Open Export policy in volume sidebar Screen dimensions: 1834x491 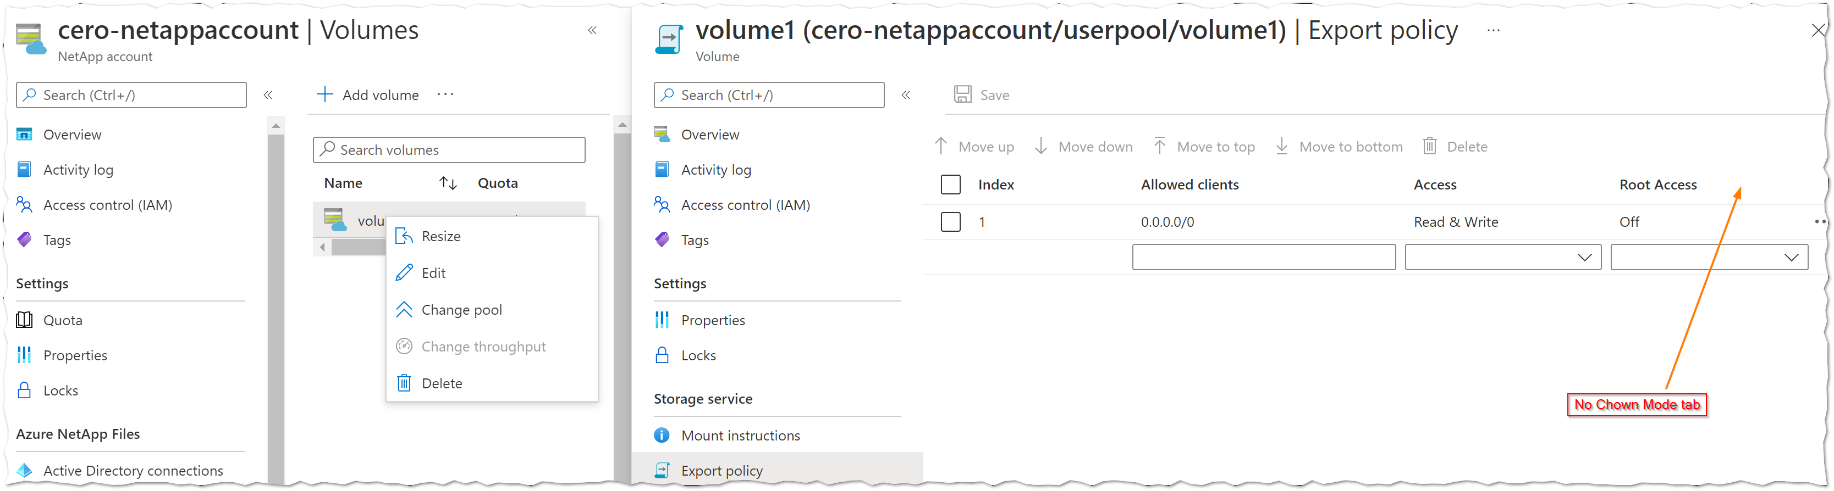pos(721,470)
